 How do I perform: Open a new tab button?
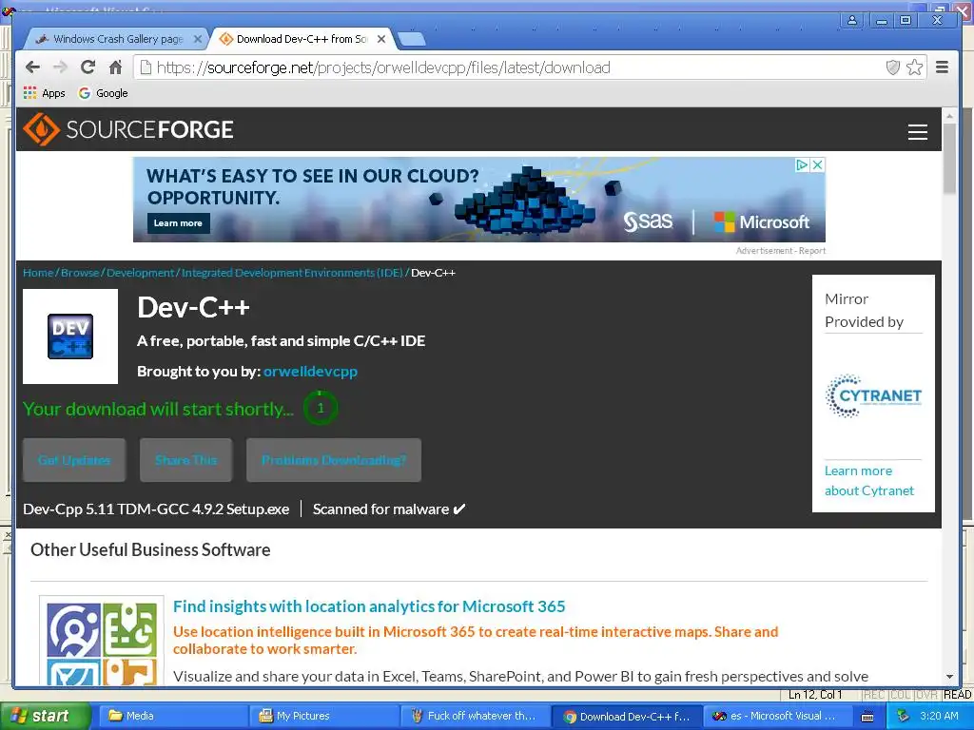click(x=411, y=39)
